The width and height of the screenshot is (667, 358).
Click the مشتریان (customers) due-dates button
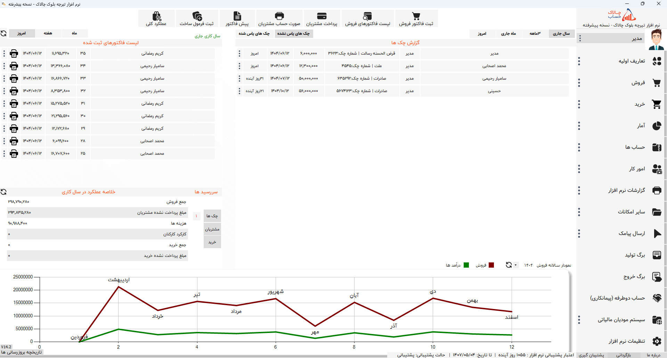pos(212,229)
